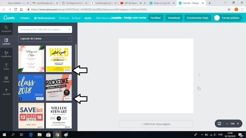Screen dimensions: 246x138
Task: Open Windows taskbar search
Action: coord(13,134)
